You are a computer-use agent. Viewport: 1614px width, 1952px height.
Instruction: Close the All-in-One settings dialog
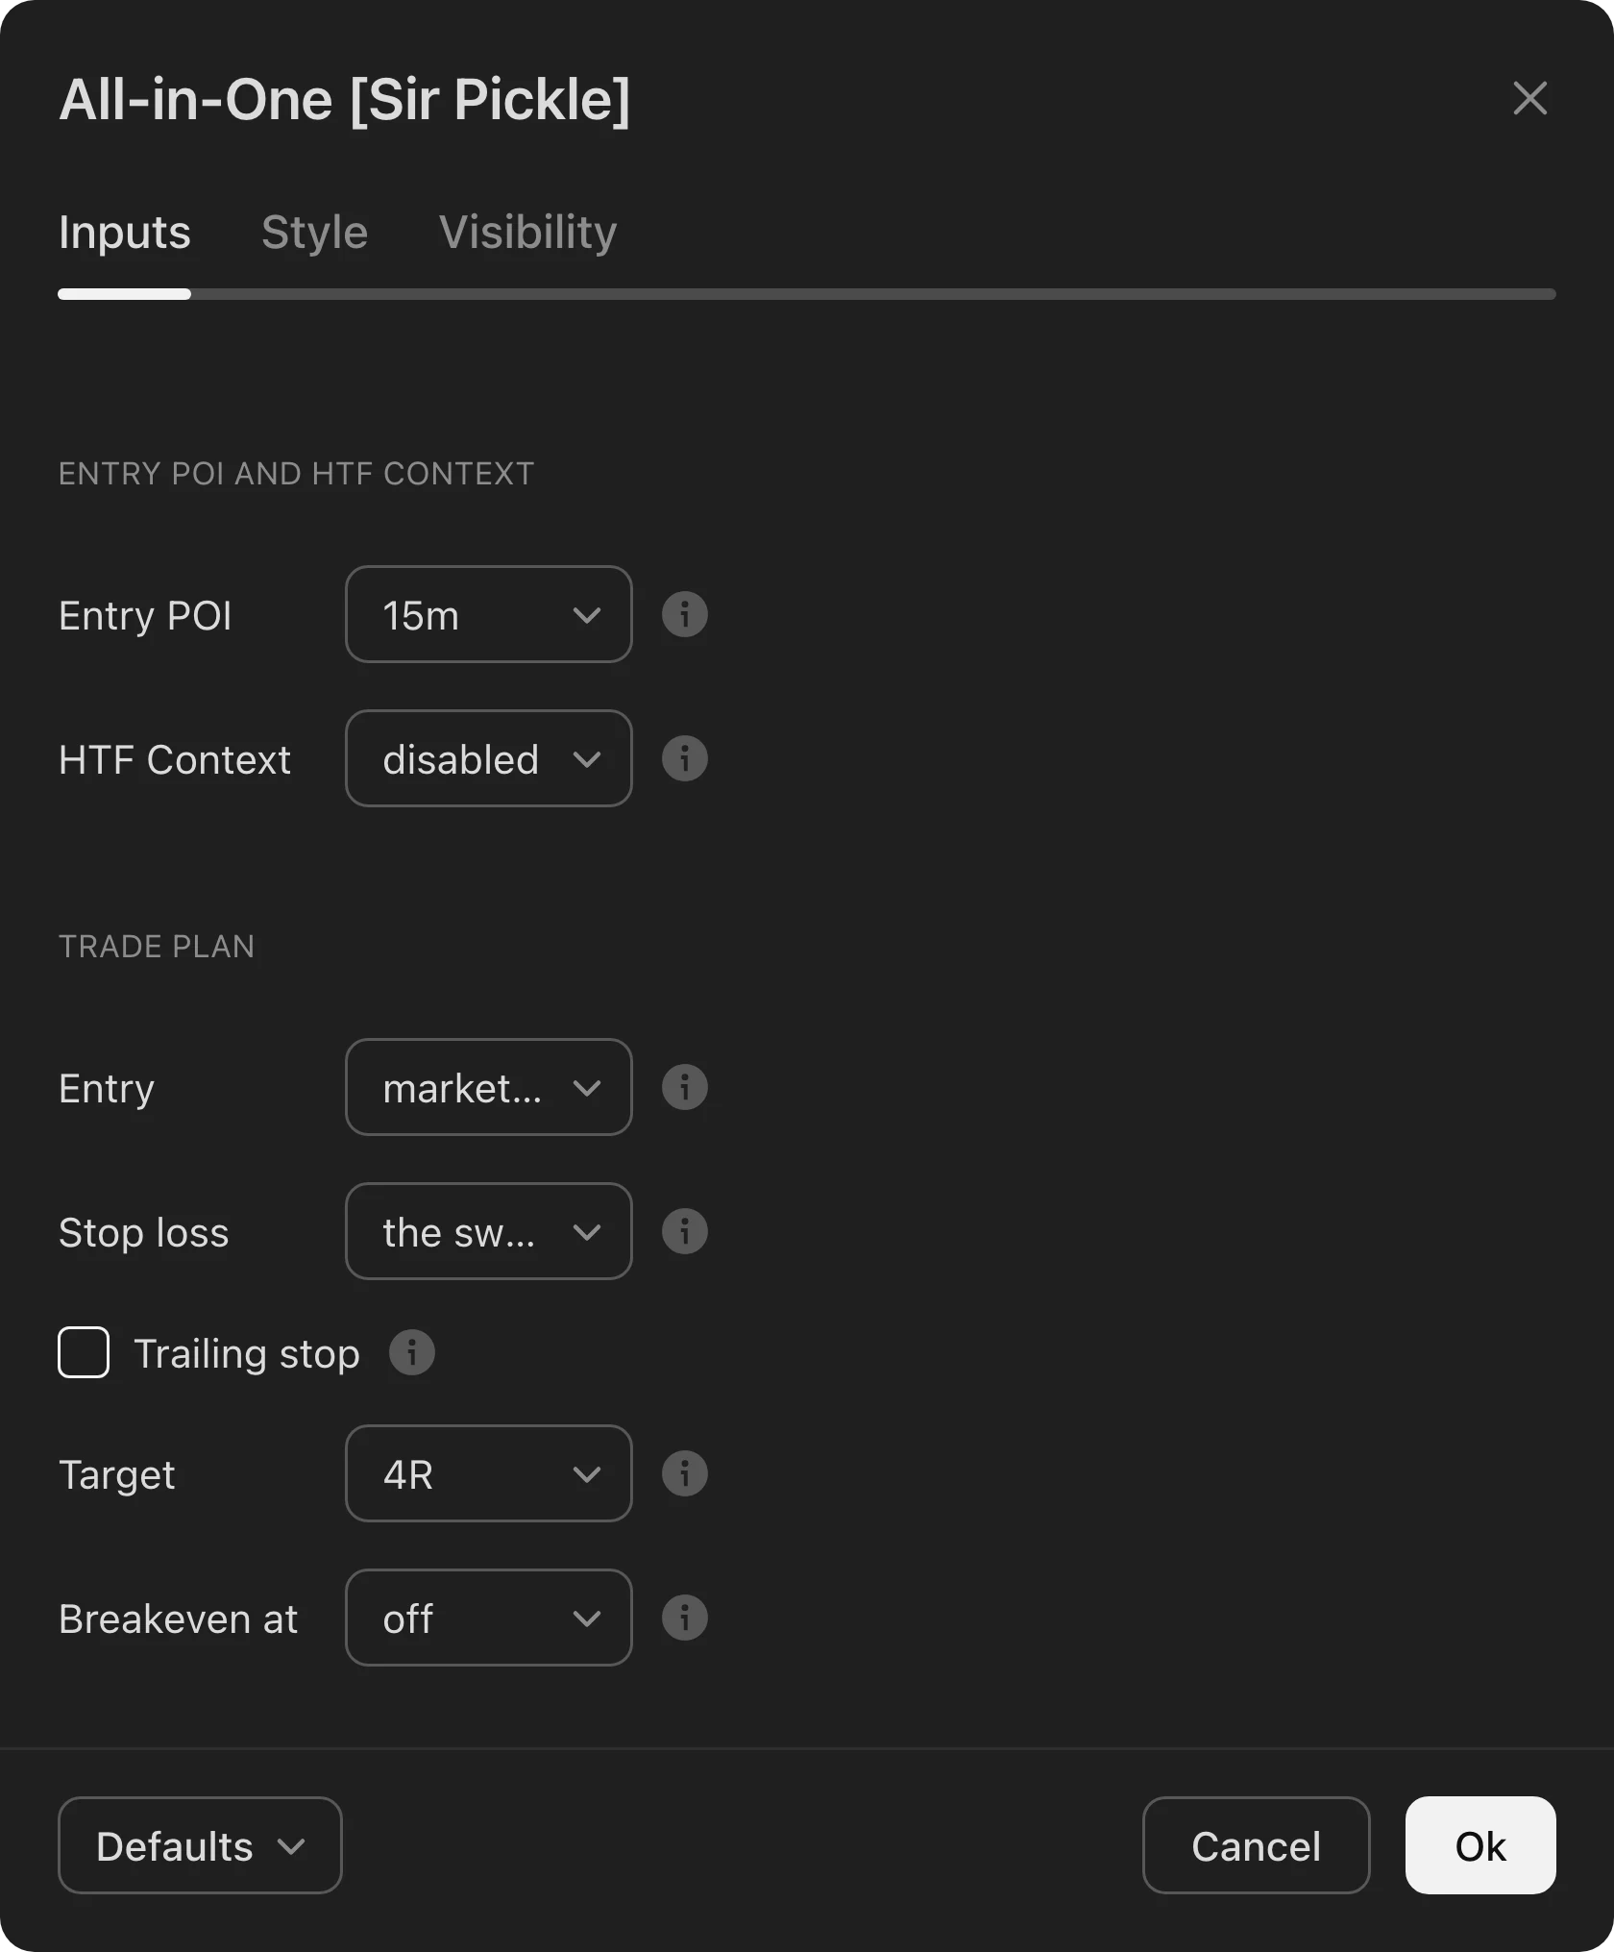(x=1529, y=98)
